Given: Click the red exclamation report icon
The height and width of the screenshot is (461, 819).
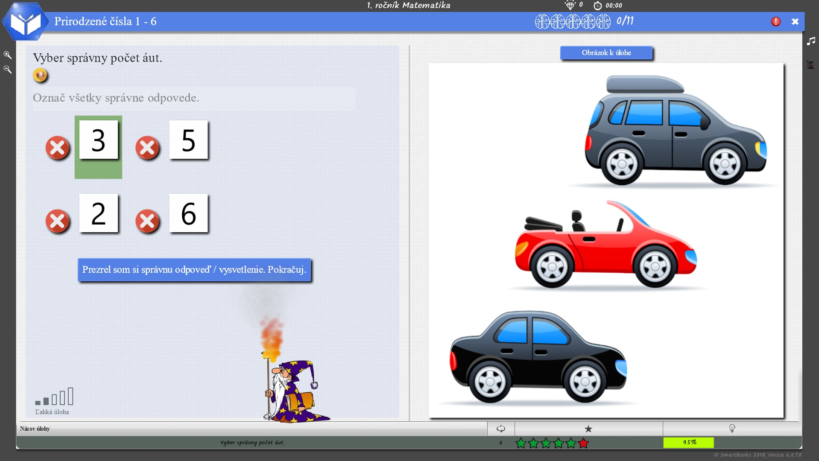Looking at the screenshot, I should click(x=775, y=22).
